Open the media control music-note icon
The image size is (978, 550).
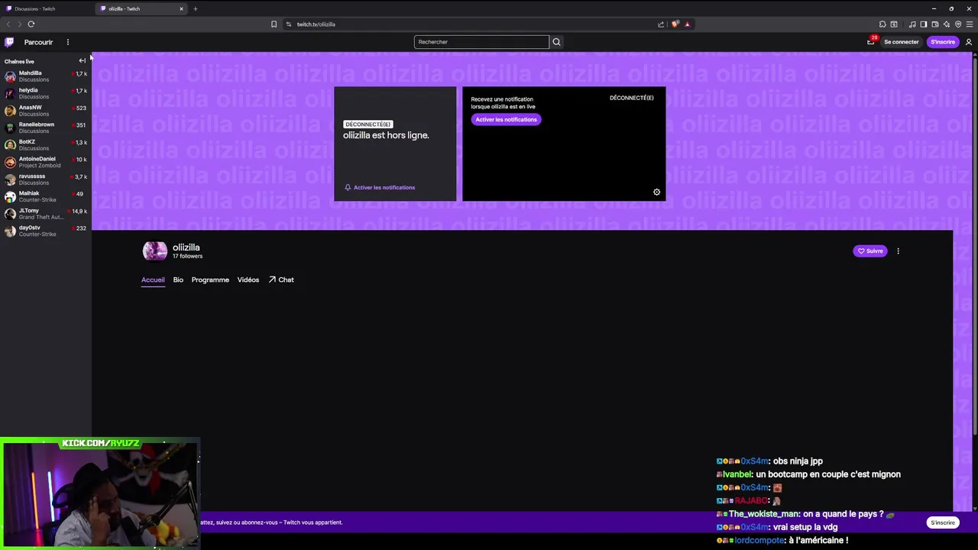click(912, 24)
